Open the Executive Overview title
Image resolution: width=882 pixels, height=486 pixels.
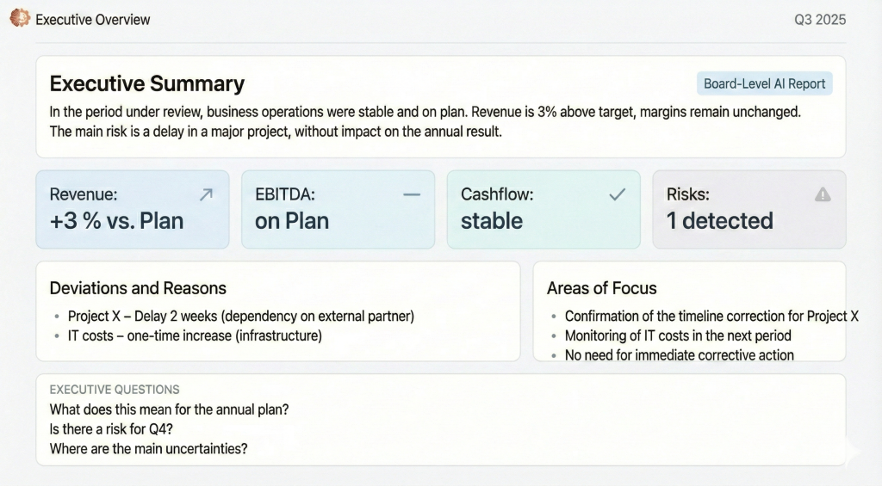[93, 19]
